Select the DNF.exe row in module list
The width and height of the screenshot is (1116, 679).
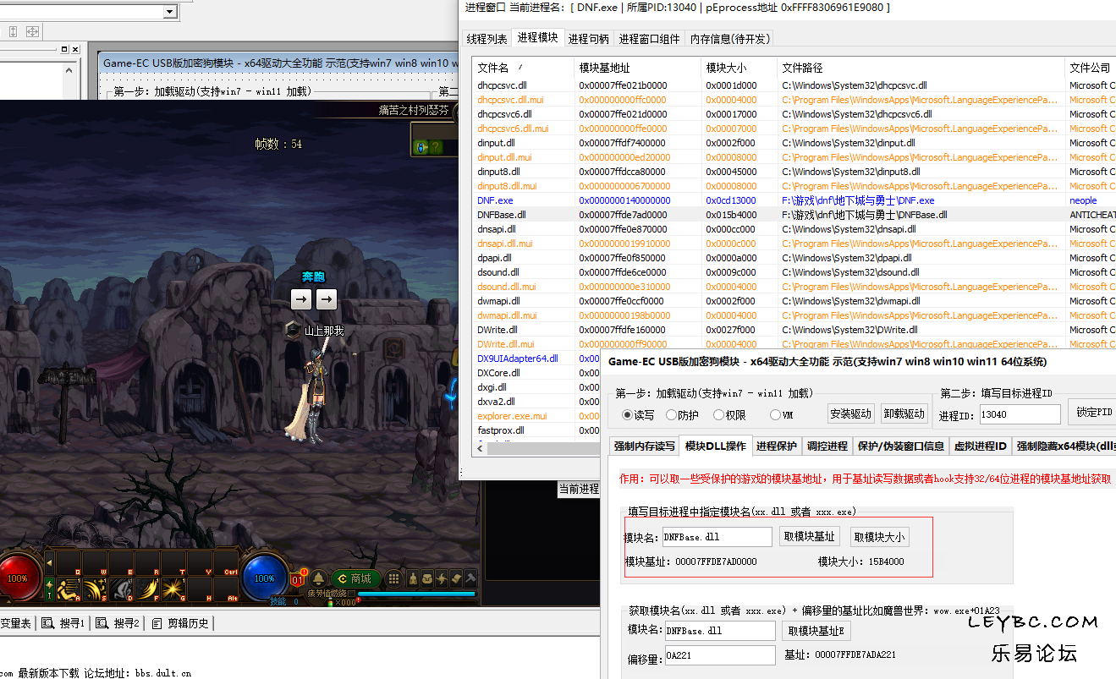[x=794, y=200]
